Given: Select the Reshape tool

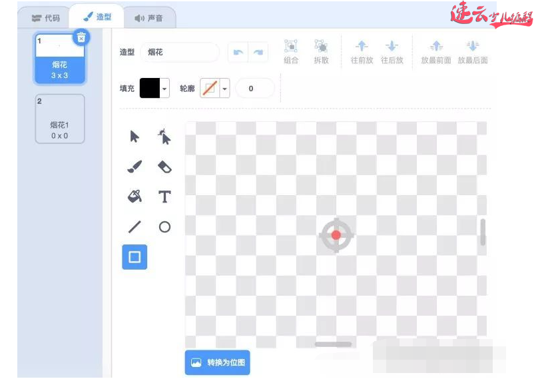Looking at the screenshot, I should [x=164, y=137].
